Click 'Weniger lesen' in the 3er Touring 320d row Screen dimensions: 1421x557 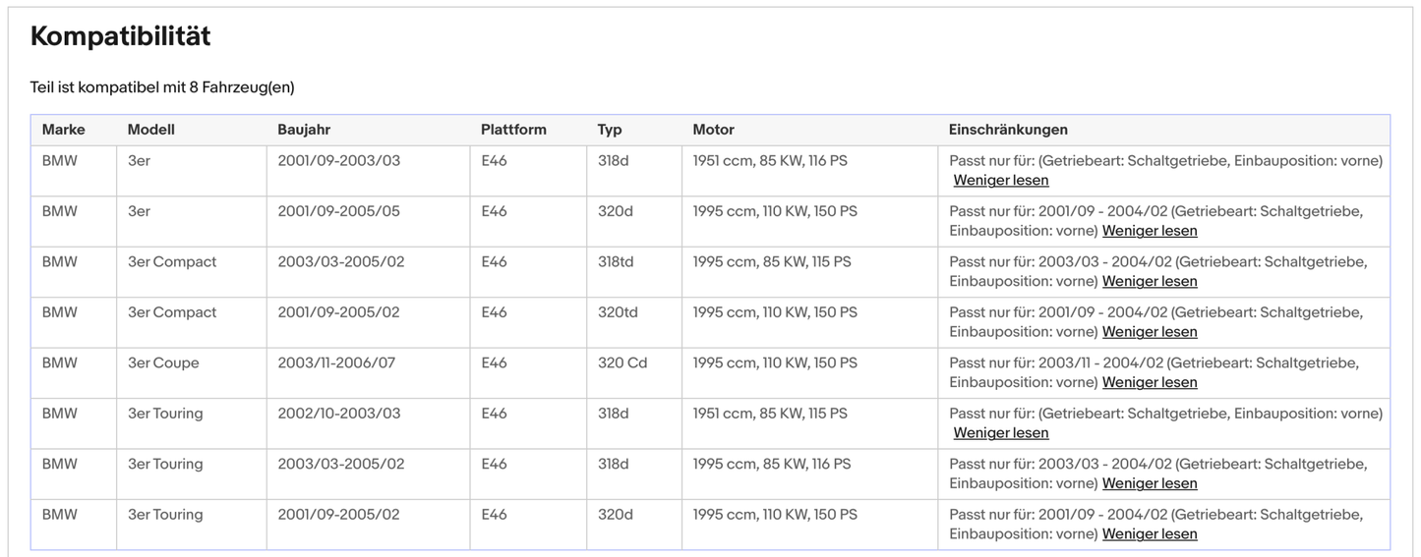(1149, 534)
